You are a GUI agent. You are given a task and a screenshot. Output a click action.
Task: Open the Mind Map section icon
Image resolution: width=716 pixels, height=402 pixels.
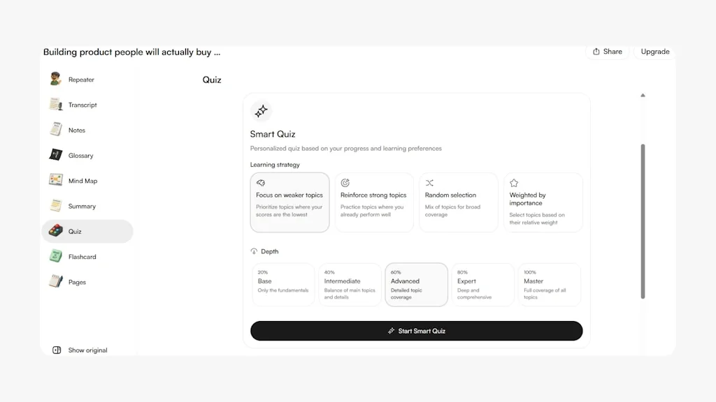(55, 180)
